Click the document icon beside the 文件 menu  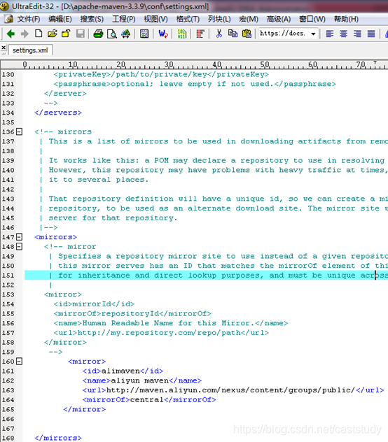pyautogui.click(x=9, y=19)
